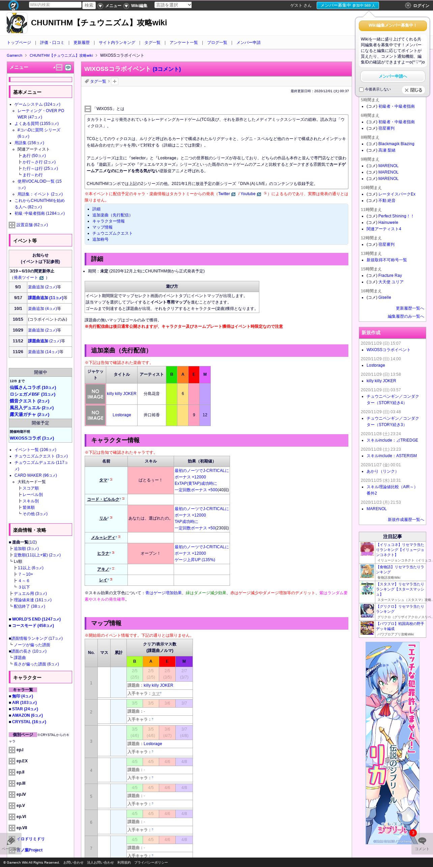
Task: Collapse the 「WIXOSS」とは section
Action: (88, 109)
